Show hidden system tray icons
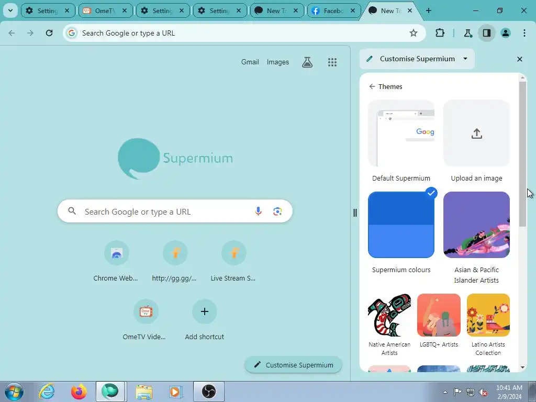This screenshot has height=402, width=536. 445,392
